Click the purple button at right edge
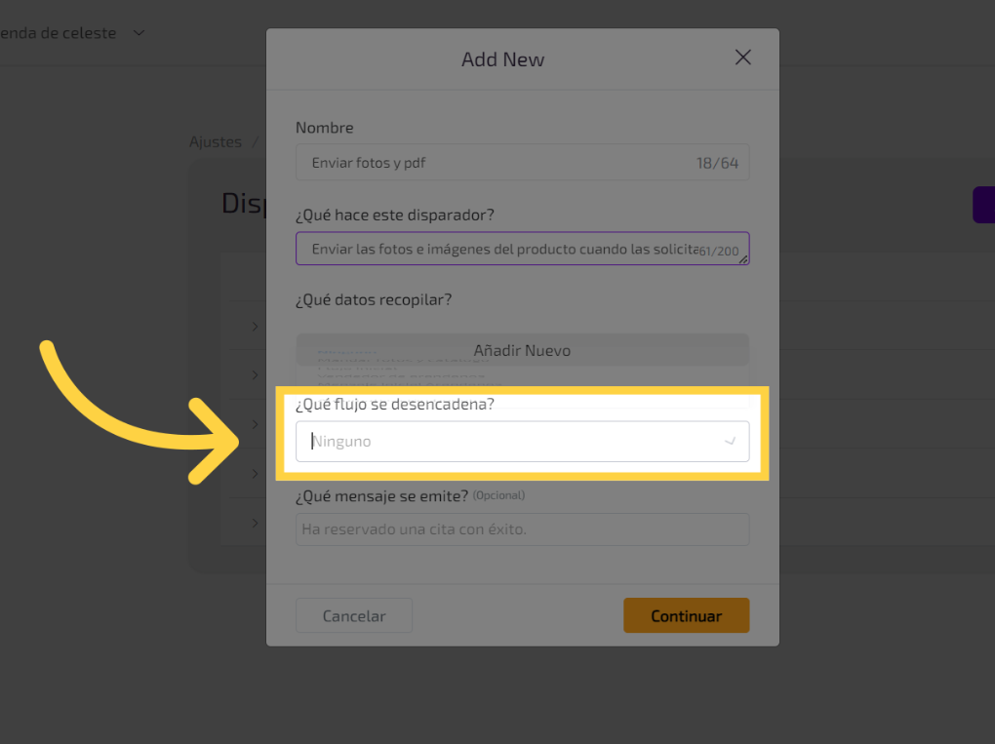The image size is (995, 744). [x=983, y=205]
